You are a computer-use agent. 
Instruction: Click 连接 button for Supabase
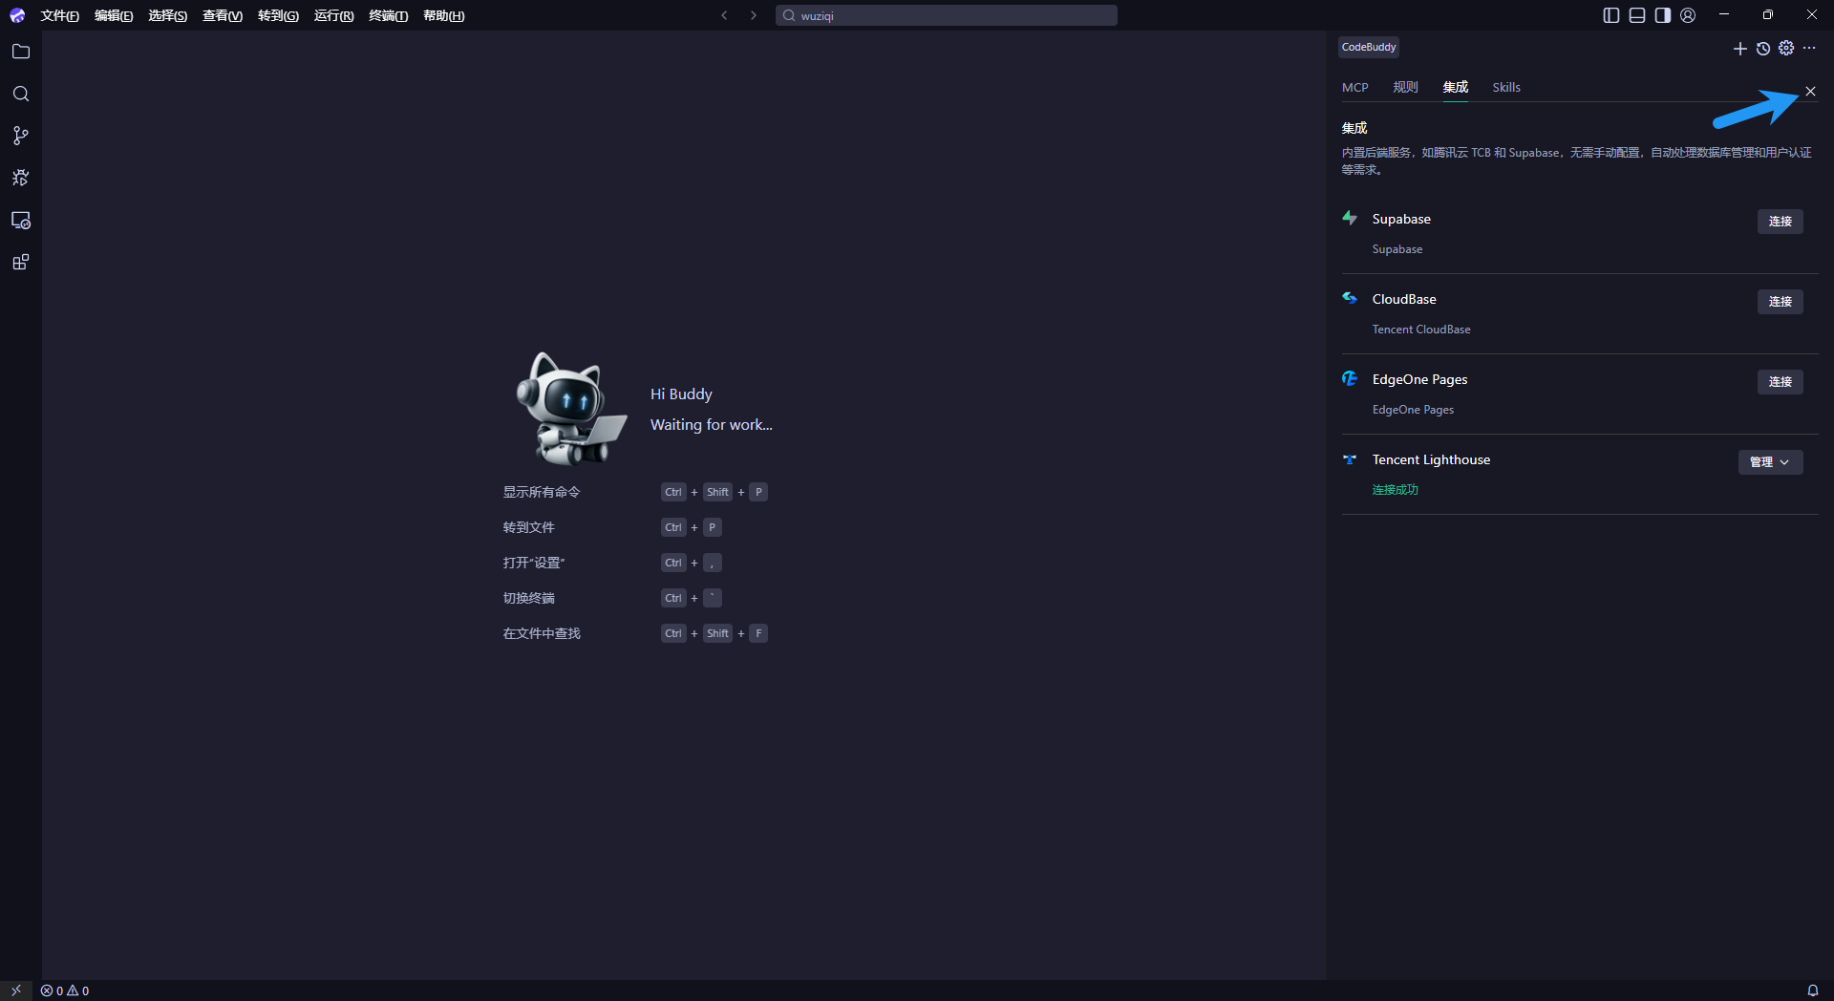tap(1780, 222)
